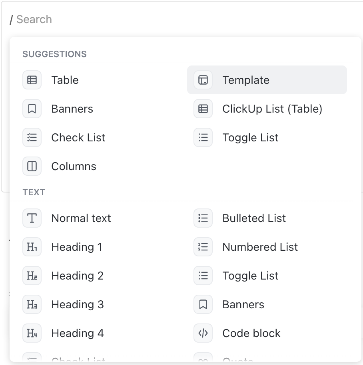Click the Normal text T icon
The width and height of the screenshot is (363, 365).
[32, 218]
